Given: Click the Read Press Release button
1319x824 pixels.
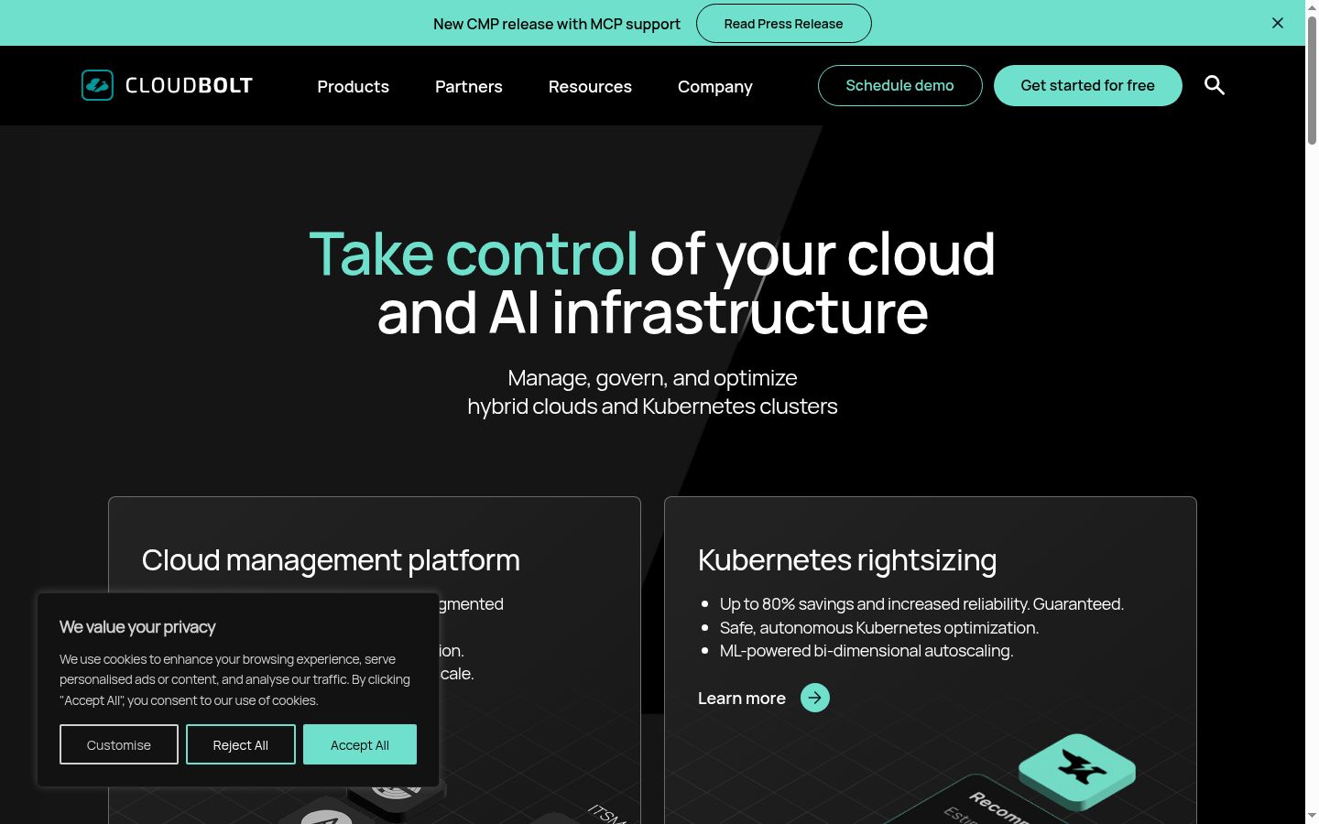Looking at the screenshot, I should 784,24.
